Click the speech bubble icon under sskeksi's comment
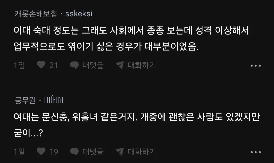The height and width of the screenshot is (163, 274). click(x=74, y=65)
